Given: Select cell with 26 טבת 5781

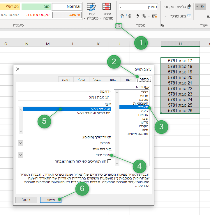Looking at the screenshot, I should coord(180,110).
